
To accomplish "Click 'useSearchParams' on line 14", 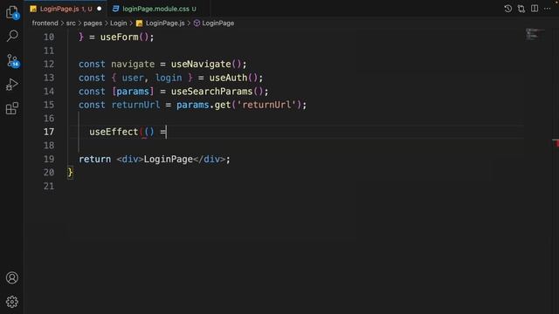I will (x=211, y=91).
